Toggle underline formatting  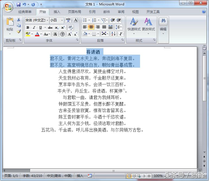(x=40, y=28)
